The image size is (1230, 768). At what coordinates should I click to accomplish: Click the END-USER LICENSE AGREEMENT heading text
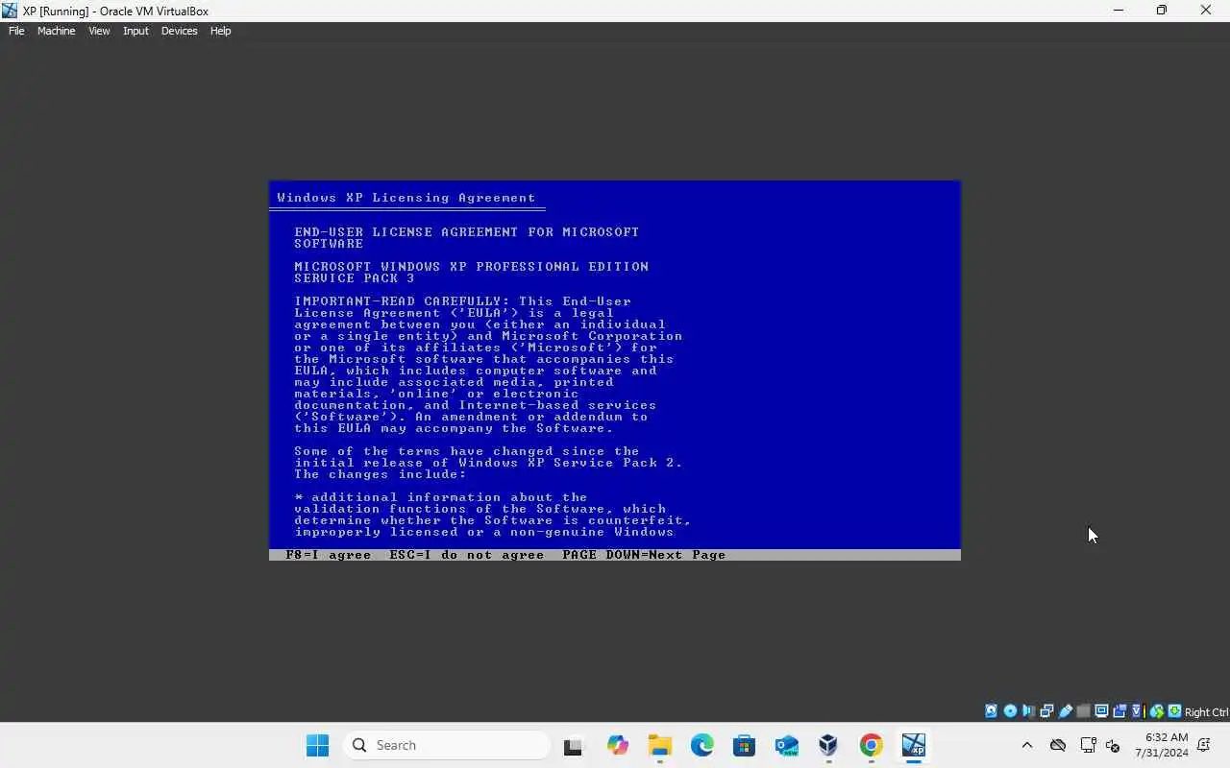(x=467, y=237)
